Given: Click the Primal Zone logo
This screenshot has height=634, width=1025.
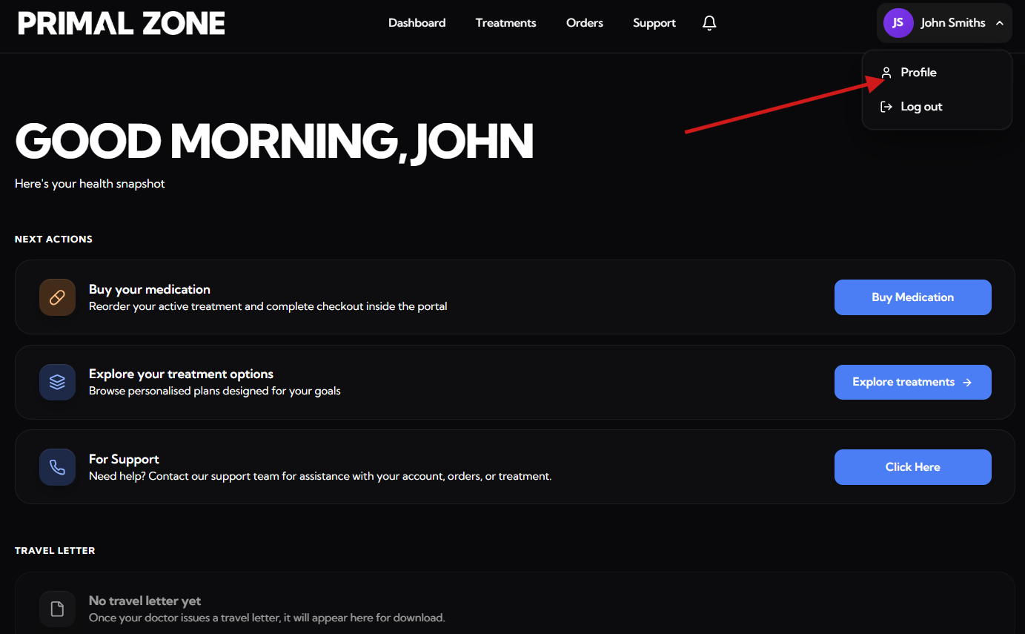Looking at the screenshot, I should click(x=122, y=24).
